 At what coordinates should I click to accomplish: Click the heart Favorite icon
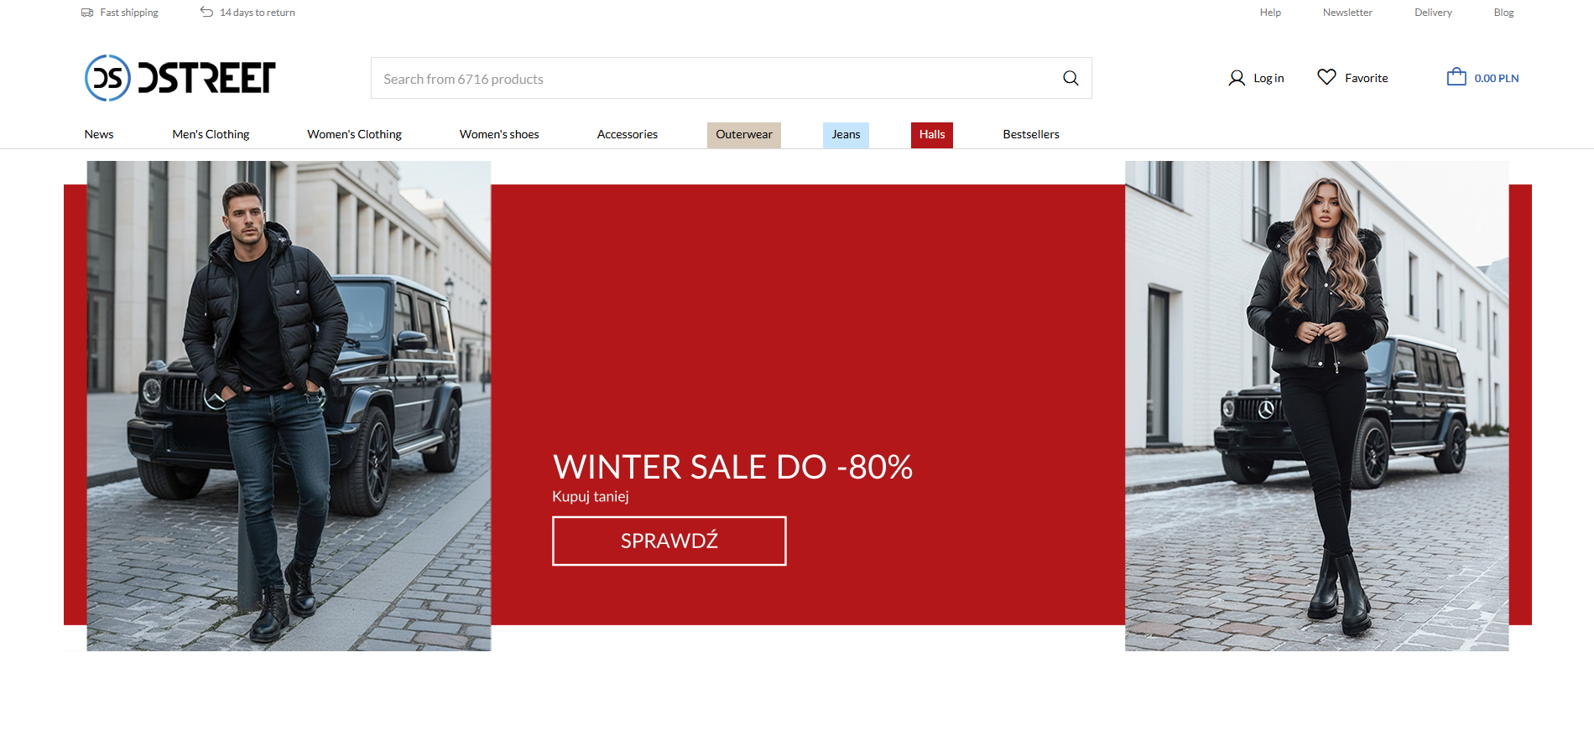[1326, 77]
